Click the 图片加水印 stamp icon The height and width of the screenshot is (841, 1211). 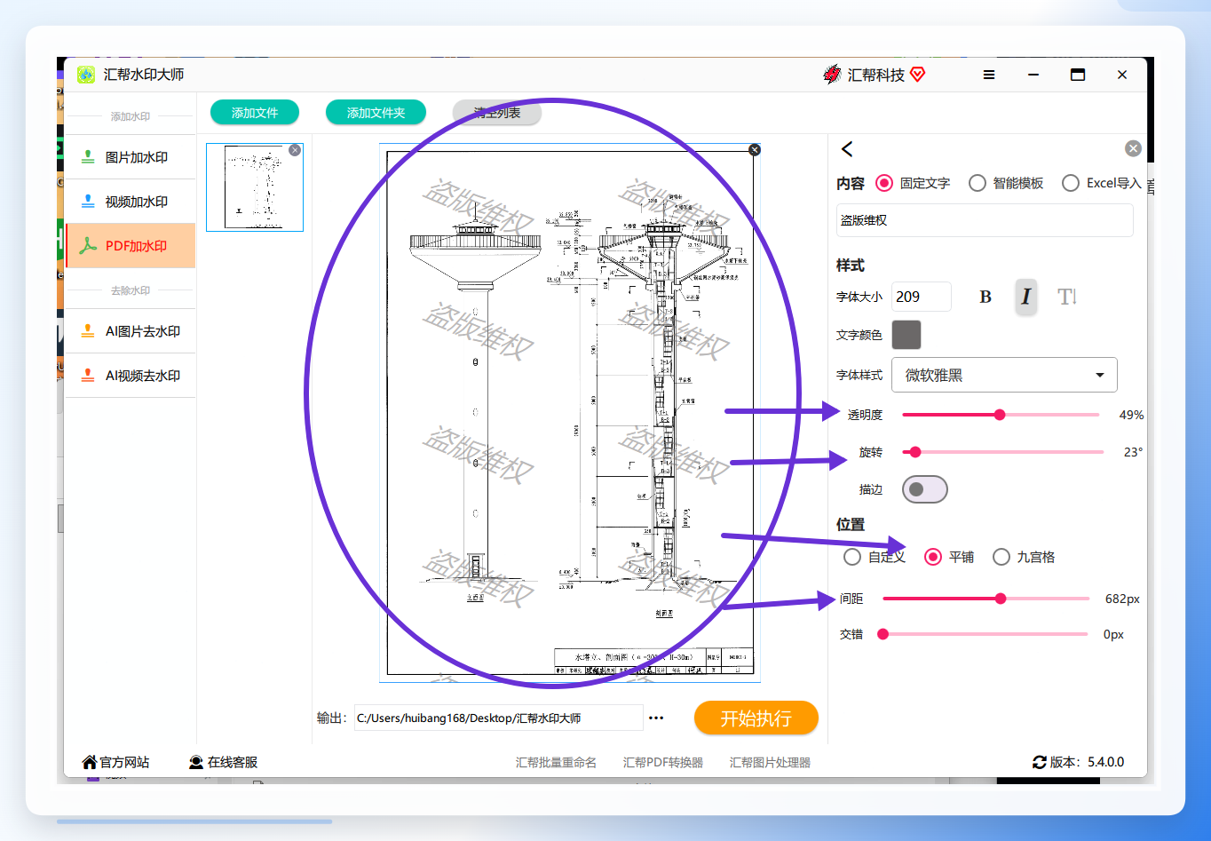[88, 157]
